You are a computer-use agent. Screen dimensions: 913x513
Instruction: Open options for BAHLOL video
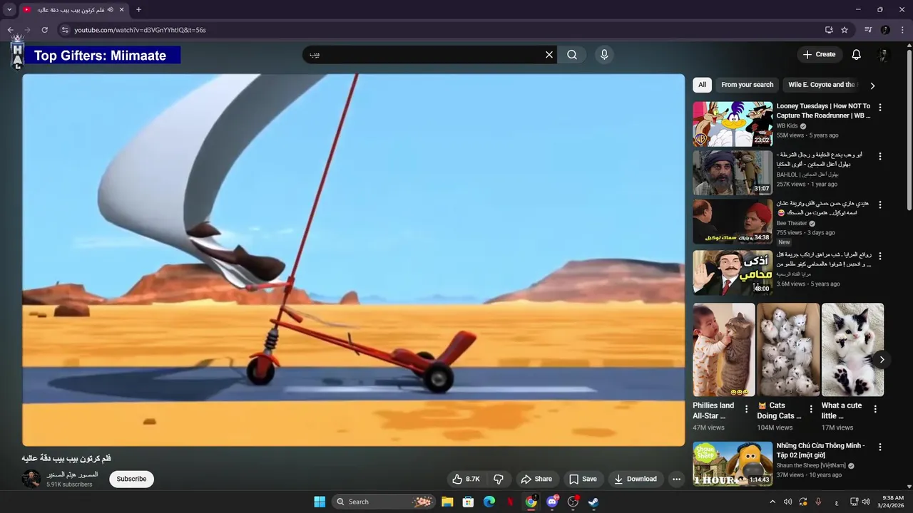pos(879,156)
